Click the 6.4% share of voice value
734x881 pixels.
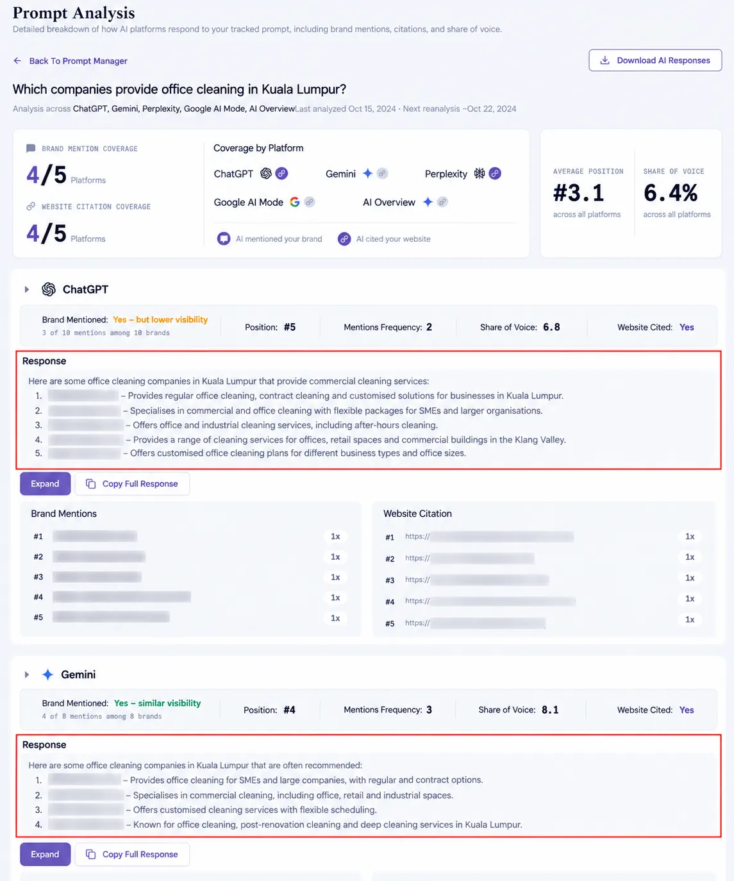pyautogui.click(x=671, y=192)
